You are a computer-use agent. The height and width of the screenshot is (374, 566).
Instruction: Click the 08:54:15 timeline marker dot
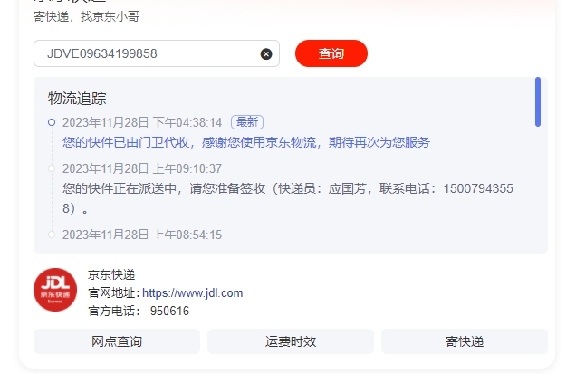coord(52,235)
